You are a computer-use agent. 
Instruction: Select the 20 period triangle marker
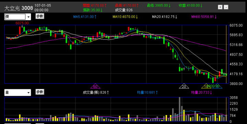[184, 86]
